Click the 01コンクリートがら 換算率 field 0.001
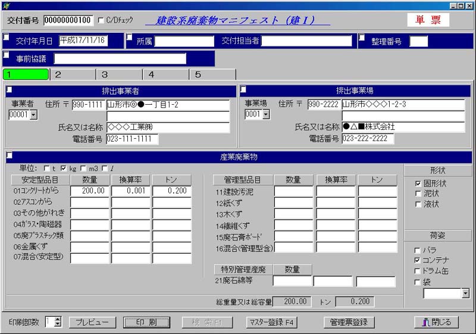 pos(130,191)
